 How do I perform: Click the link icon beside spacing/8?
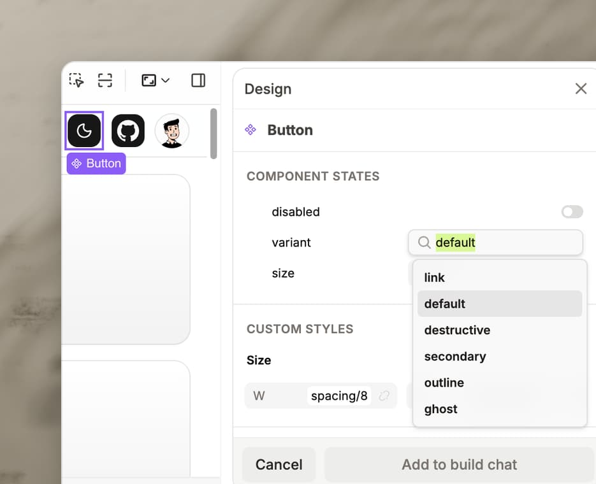coord(384,396)
